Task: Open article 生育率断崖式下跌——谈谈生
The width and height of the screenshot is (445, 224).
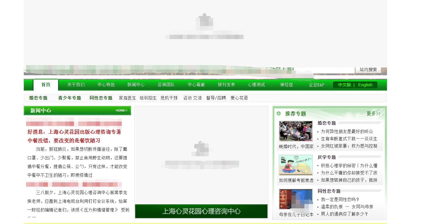Action: click(x=349, y=139)
